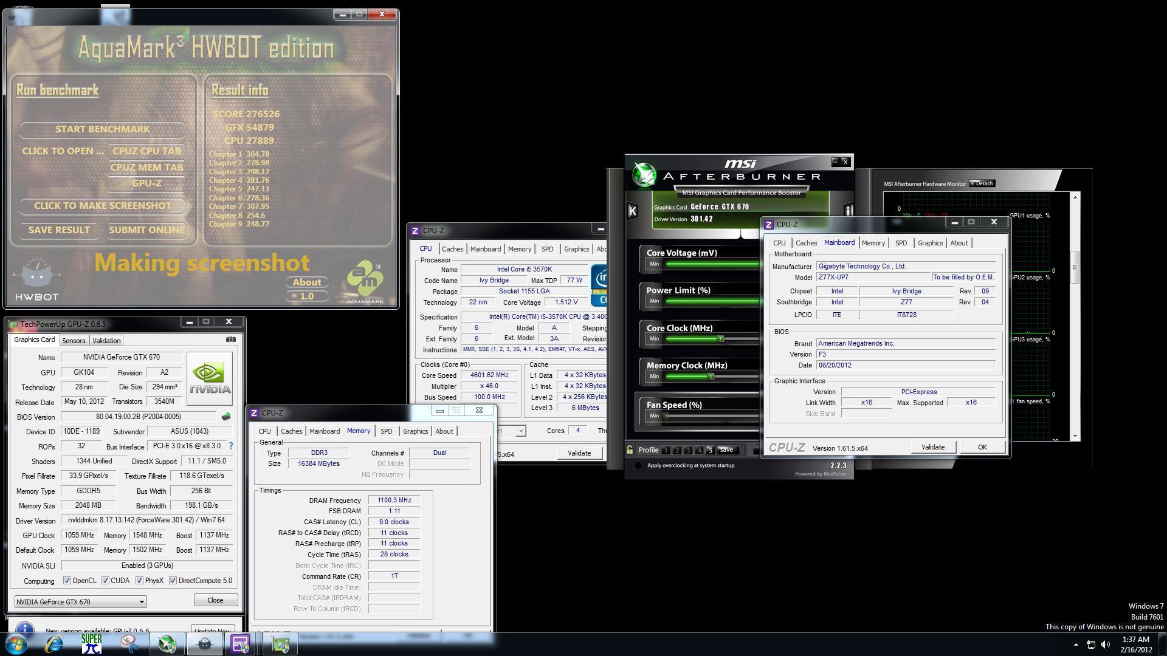
Task: Open SPD tab in CPU-Z Memory window
Action: click(x=386, y=431)
